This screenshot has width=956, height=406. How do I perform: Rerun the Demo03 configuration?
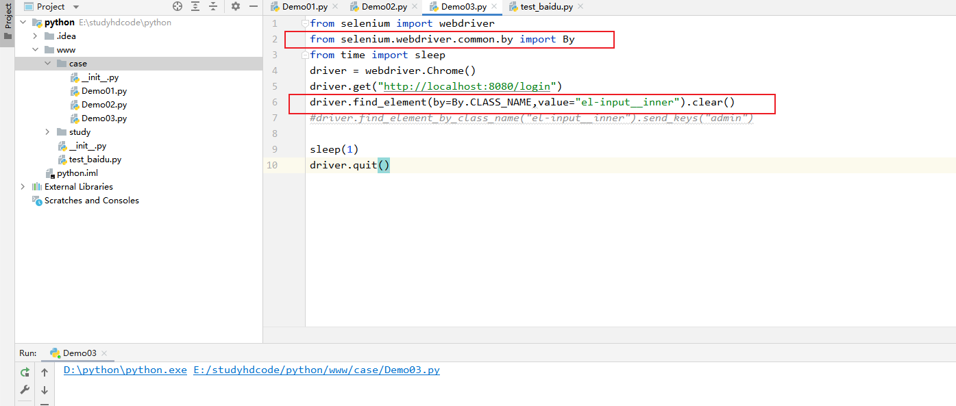point(25,370)
